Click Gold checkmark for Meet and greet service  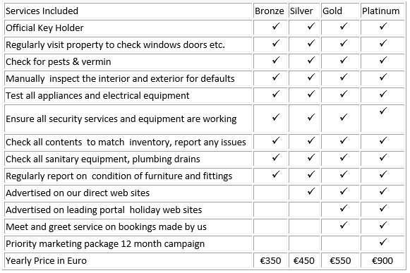344,225
